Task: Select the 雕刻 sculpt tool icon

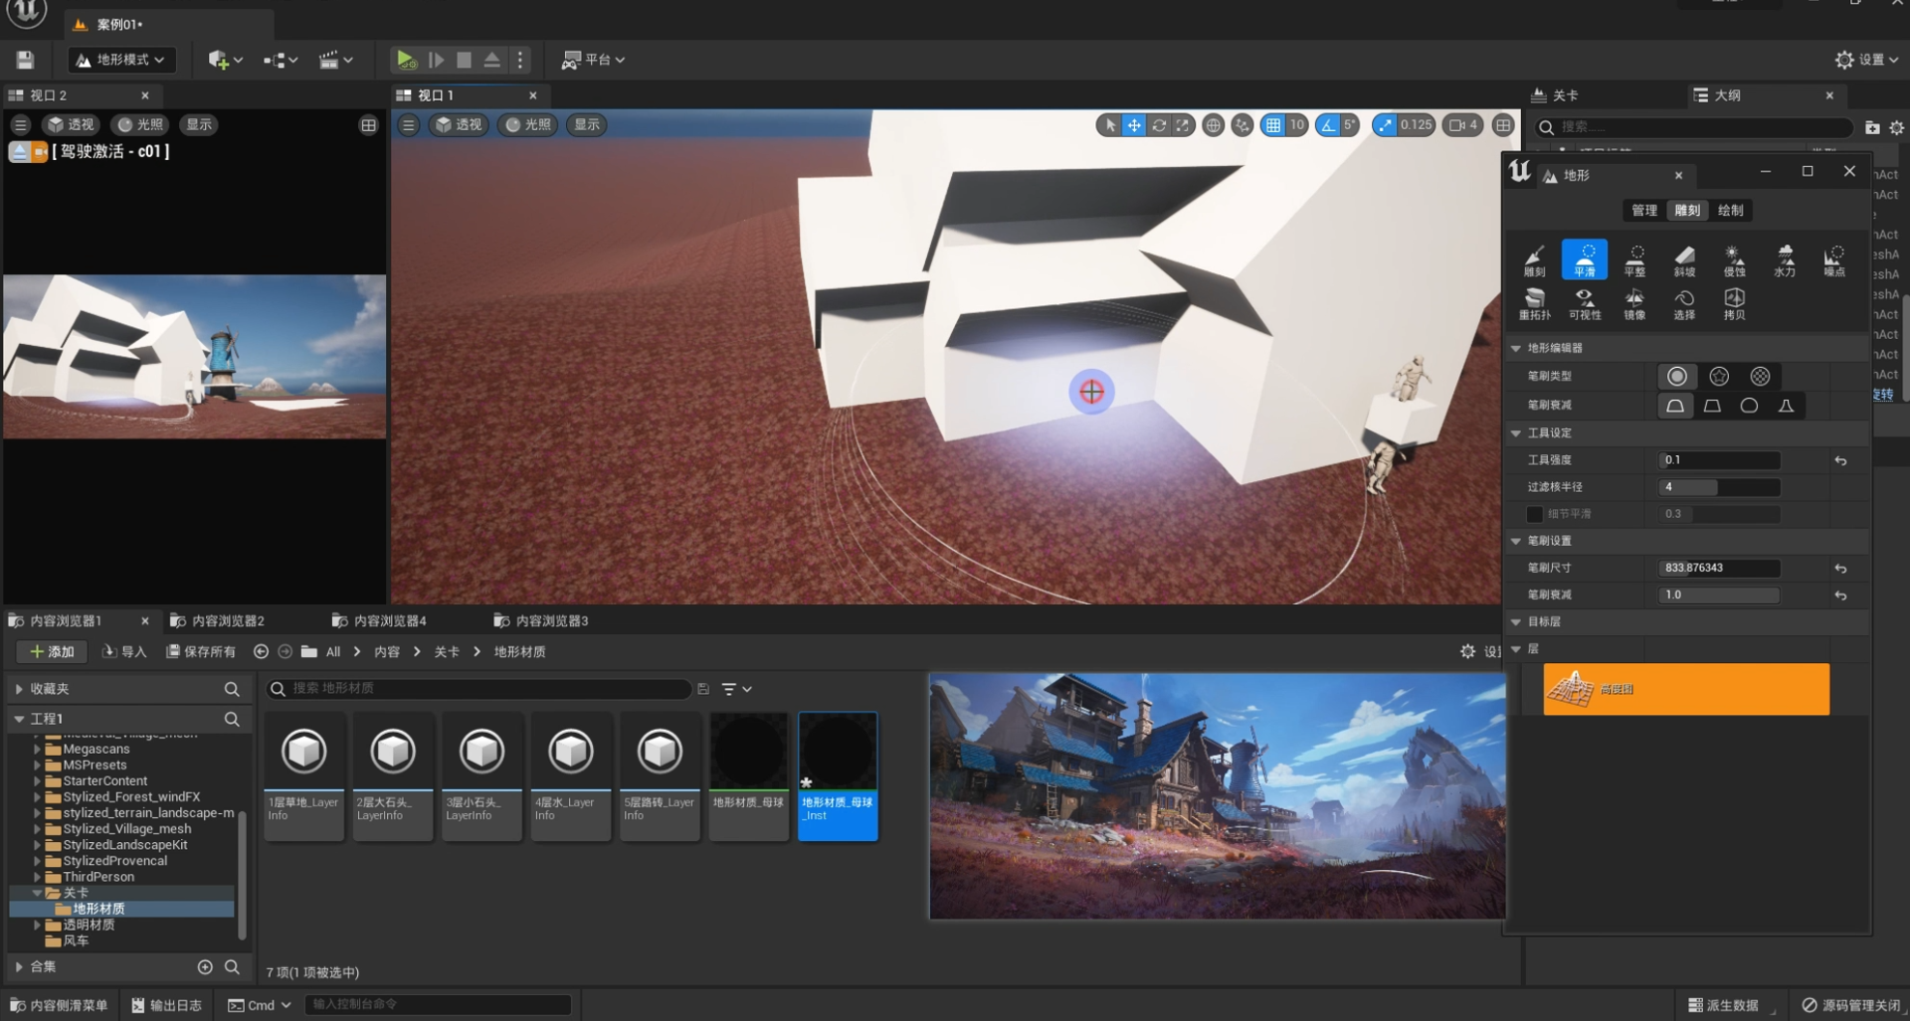Action: 1534,259
